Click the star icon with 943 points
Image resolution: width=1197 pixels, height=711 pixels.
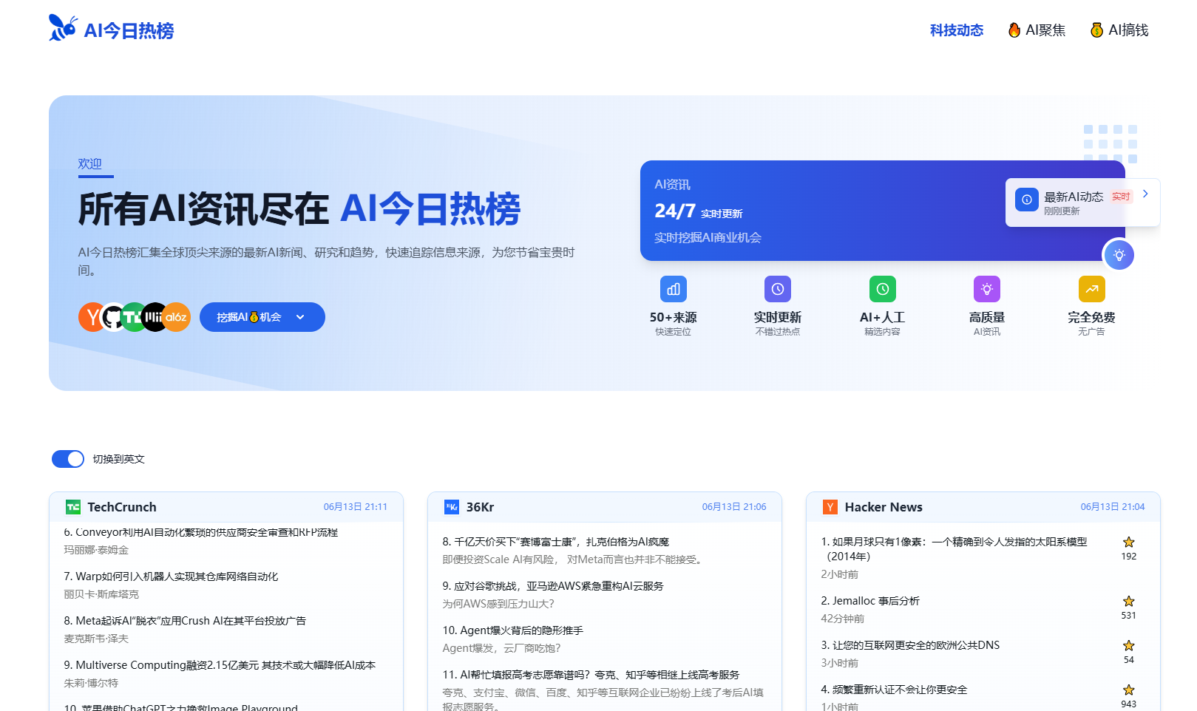coord(1129,690)
